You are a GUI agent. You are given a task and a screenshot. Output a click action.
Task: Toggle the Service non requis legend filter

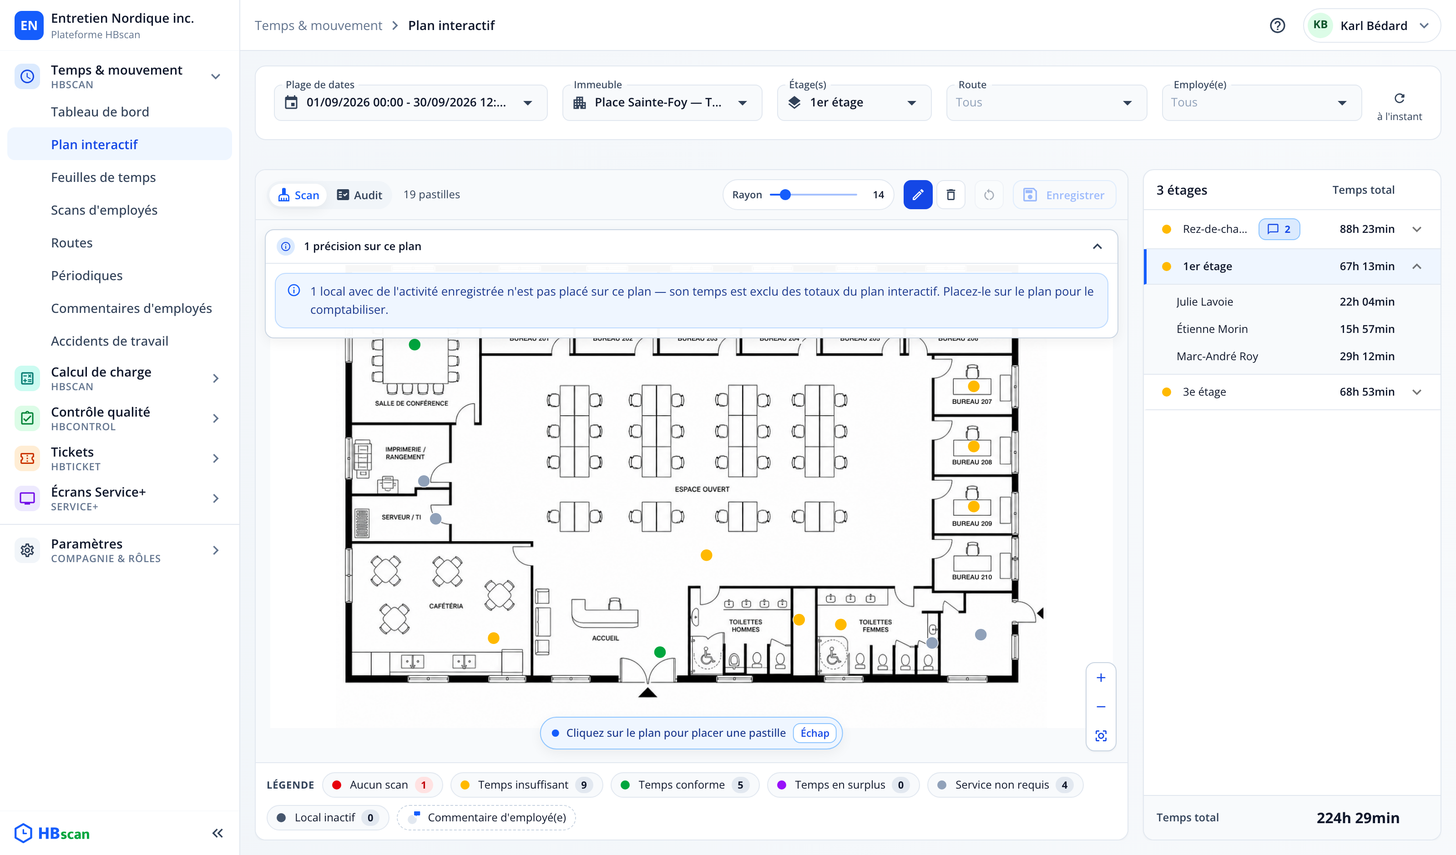pyautogui.click(x=1005, y=785)
